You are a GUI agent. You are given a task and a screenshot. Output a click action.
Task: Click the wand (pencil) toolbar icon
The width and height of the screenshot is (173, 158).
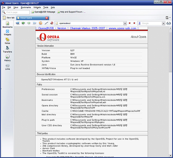pos(46,23)
